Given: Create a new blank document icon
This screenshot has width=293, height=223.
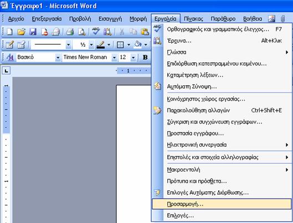Looking at the screenshot, I should coord(9,32).
